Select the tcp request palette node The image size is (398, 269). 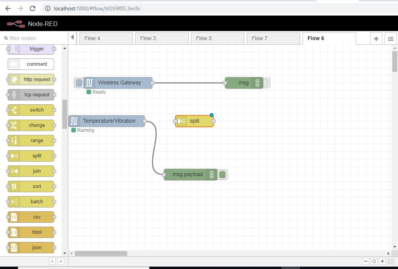31,94
